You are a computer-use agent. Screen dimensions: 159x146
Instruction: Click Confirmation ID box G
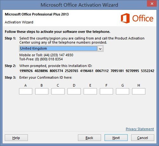122,91
